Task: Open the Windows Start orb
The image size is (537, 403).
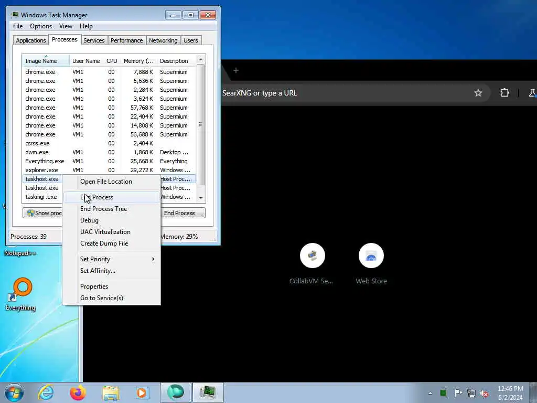Action: [14, 393]
